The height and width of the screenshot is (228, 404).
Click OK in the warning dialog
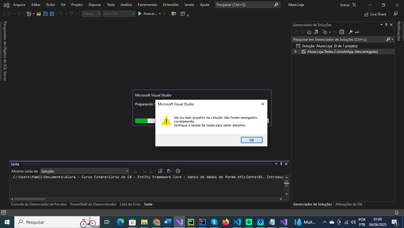pos(252,140)
